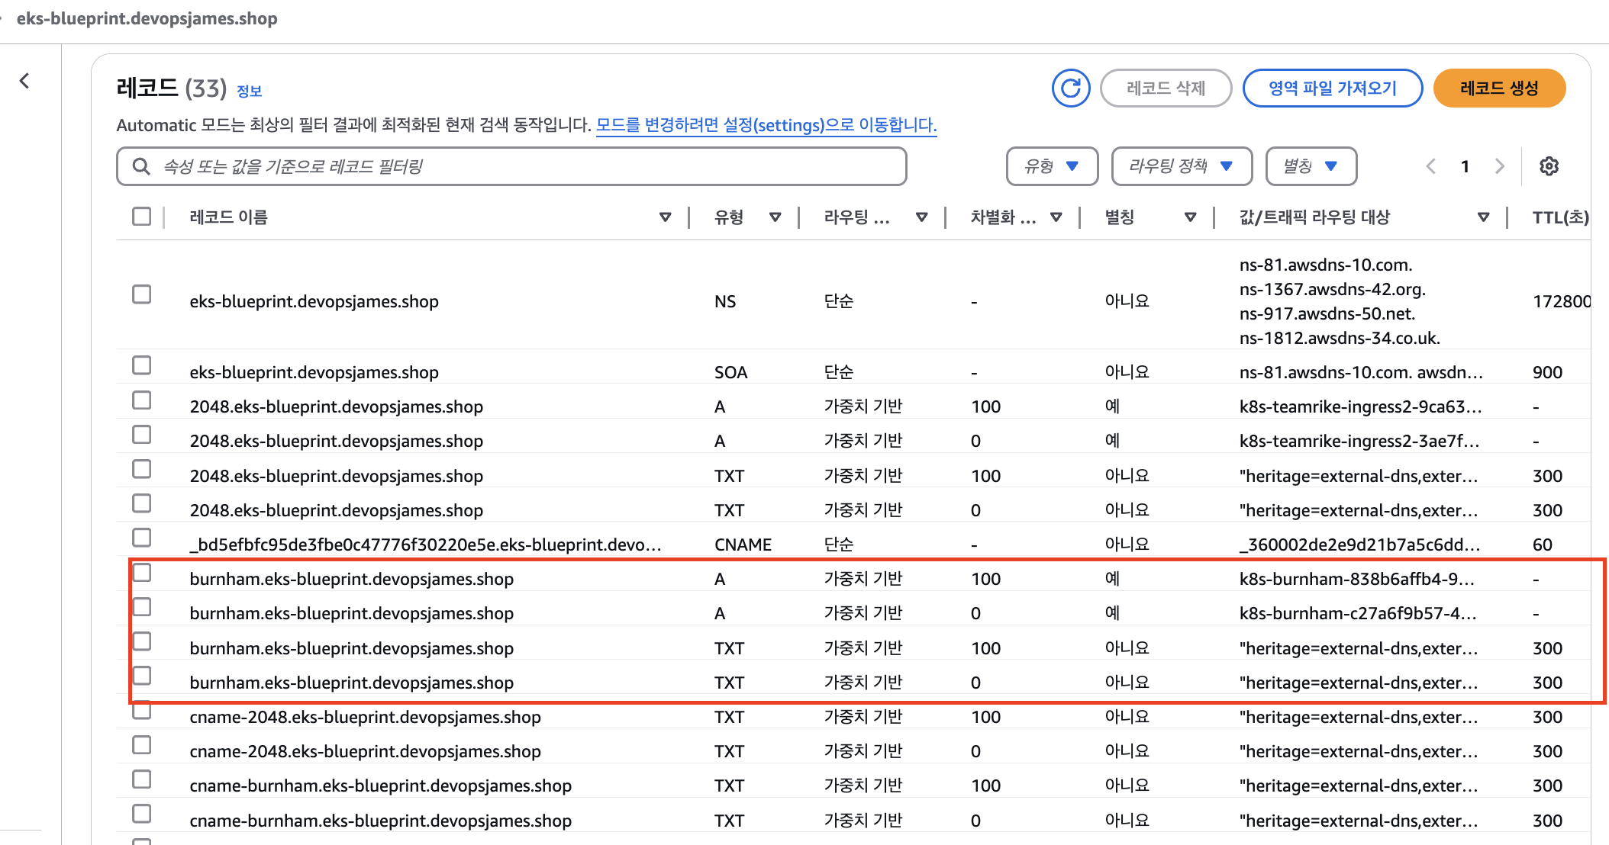Viewport: 1609px width, 845px height.
Task: Select the first burnham A record checkbox
Action: [141, 573]
